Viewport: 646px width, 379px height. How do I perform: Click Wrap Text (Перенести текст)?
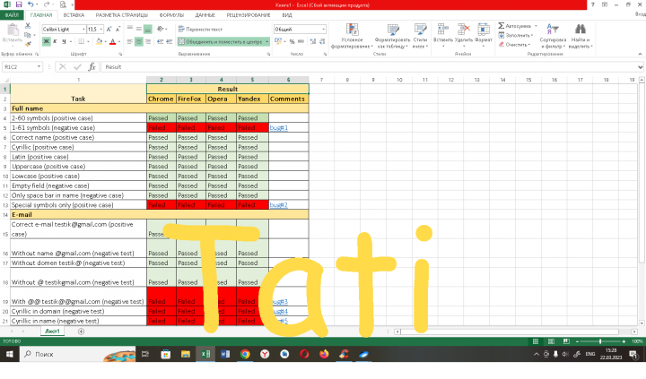(200, 30)
